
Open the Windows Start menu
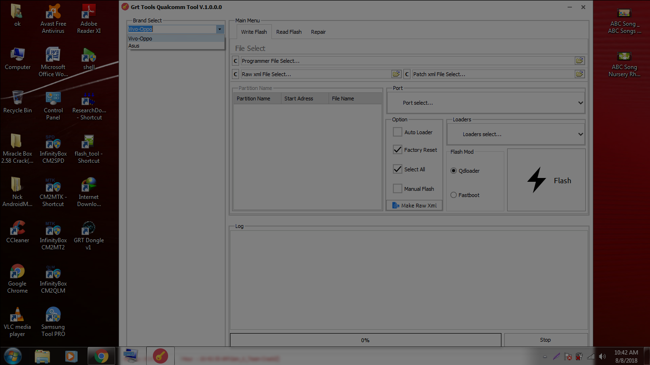pyautogui.click(x=12, y=355)
